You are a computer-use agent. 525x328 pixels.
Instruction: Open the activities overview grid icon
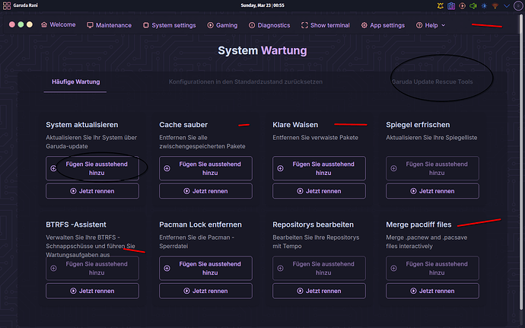(x=7, y=5)
